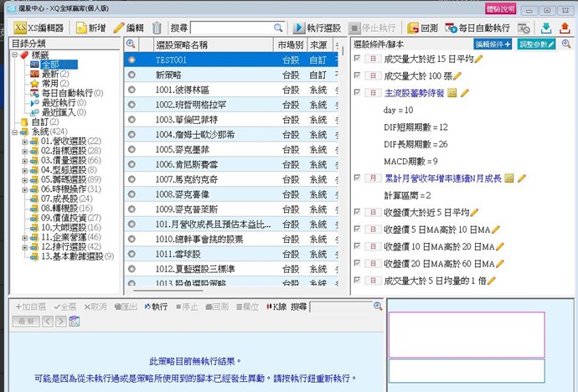The height and width of the screenshot is (392, 578).
Task: Click the magnifier icon above the strategy list
Action: tap(132, 44)
